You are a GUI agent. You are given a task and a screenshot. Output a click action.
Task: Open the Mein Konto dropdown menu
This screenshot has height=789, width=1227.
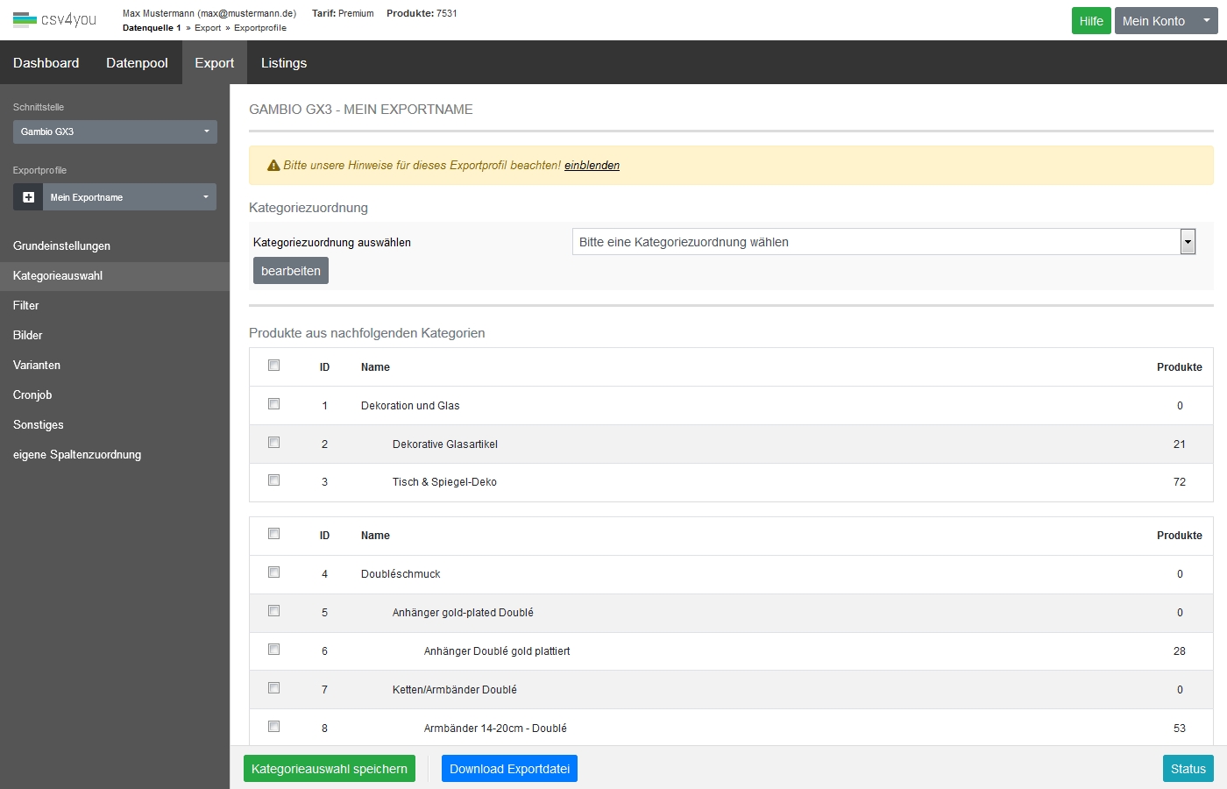coord(1166,21)
